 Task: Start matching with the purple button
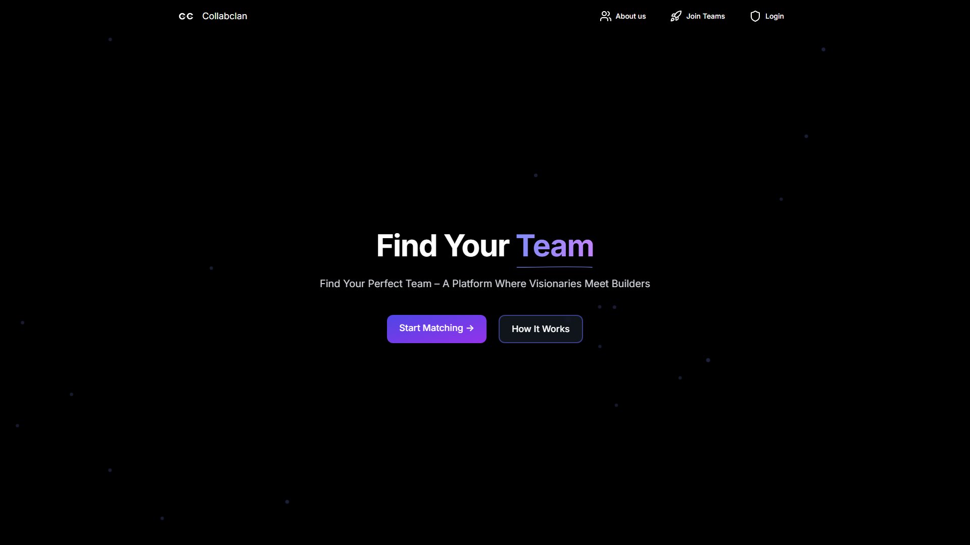(x=437, y=329)
